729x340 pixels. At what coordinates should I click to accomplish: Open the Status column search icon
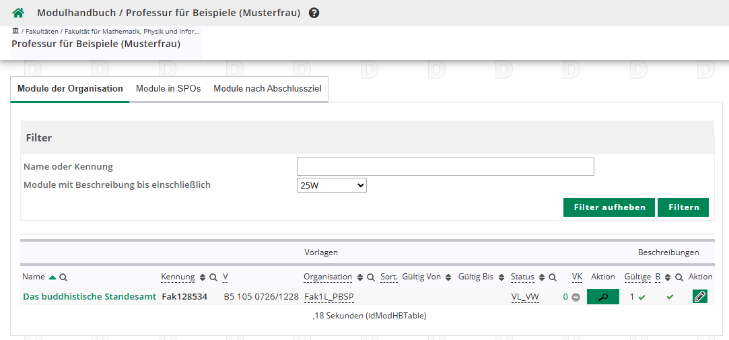552,277
